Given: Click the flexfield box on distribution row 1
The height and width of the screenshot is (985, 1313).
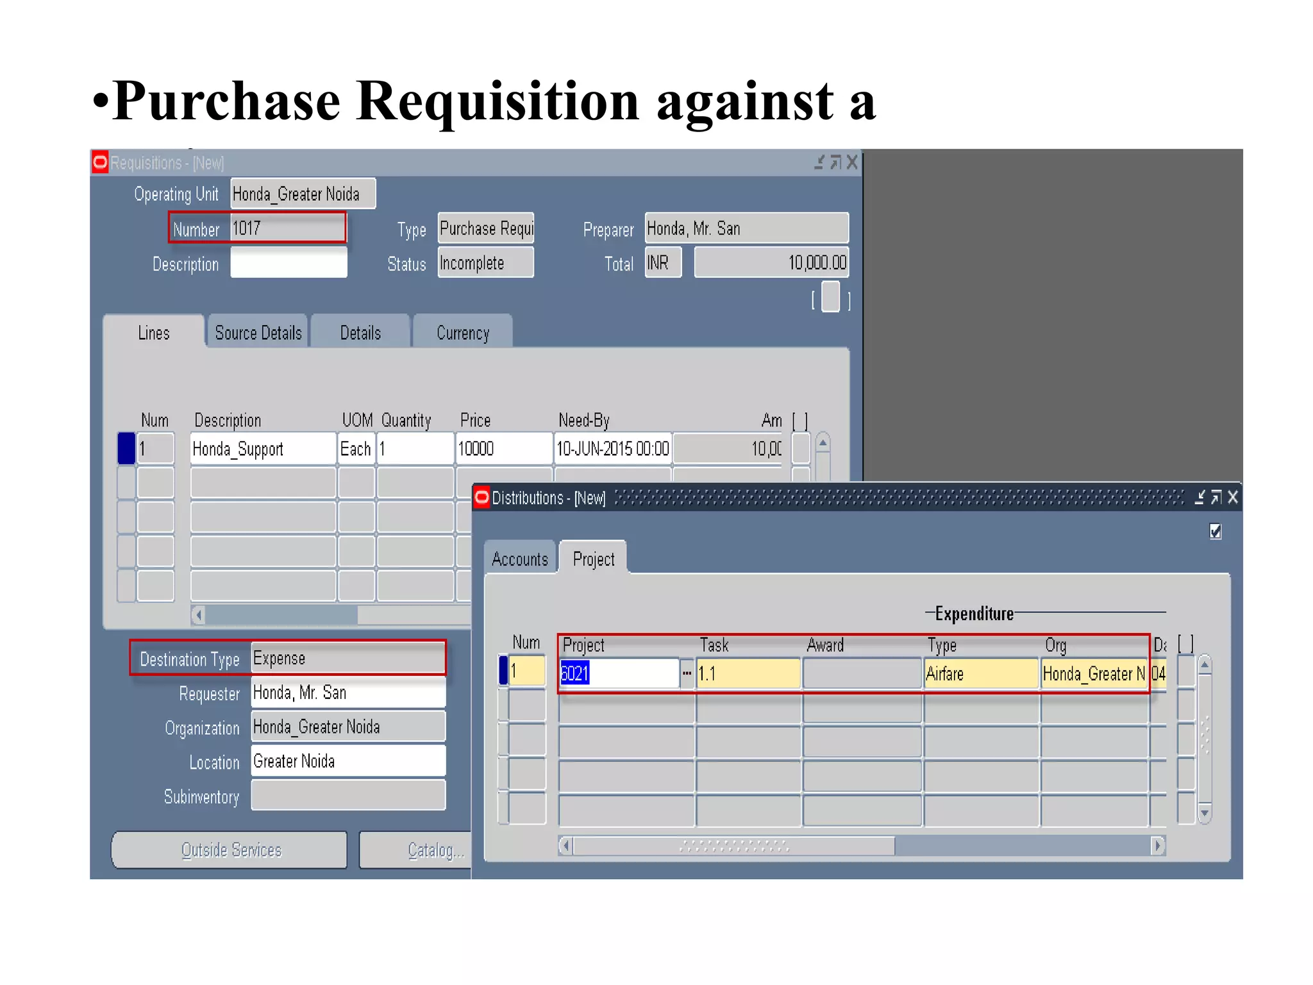Looking at the screenshot, I should pos(1186,671).
